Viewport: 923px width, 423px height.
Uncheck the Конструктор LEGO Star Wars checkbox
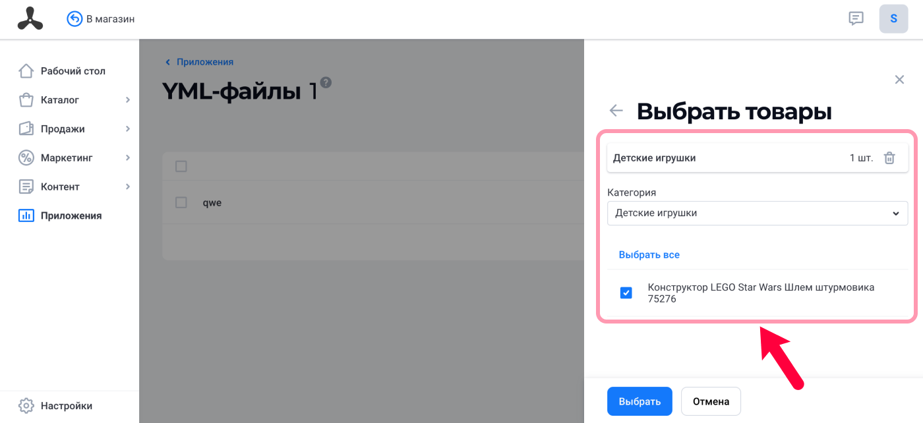pyautogui.click(x=626, y=293)
